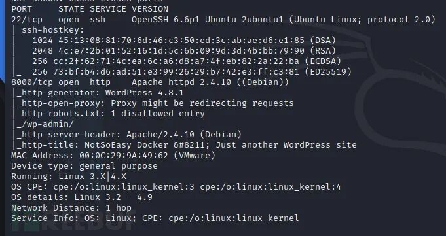Click the Device type general purpose line
Screen dimensions: 446x236
coord(84,166)
